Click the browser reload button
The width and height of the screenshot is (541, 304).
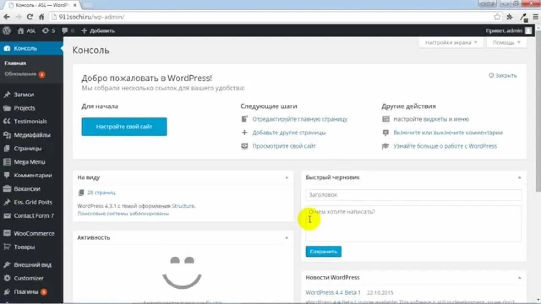(30, 17)
